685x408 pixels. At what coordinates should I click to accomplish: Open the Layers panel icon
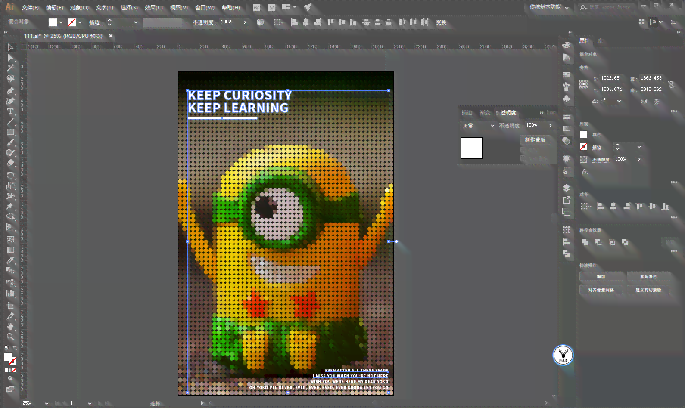[x=566, y=188]
